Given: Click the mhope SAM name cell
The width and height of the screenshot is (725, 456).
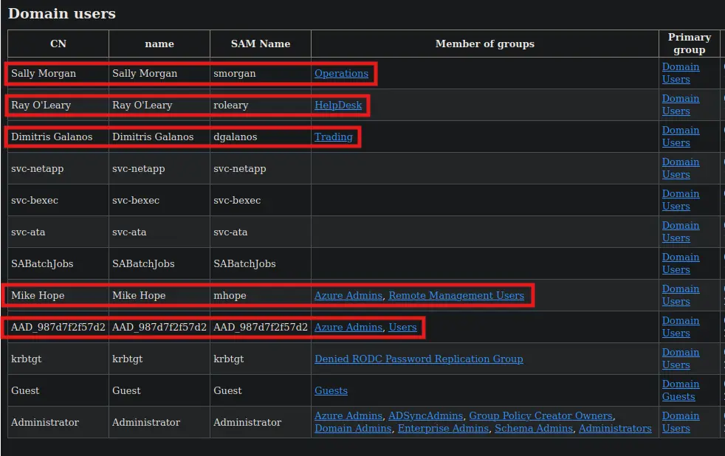Looking at the screenshot, I should point(230,296).
